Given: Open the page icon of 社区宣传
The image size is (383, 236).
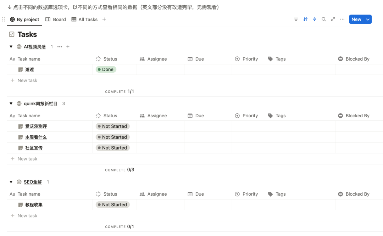Looking at the screenshot, I should click(x=21, y=148).
